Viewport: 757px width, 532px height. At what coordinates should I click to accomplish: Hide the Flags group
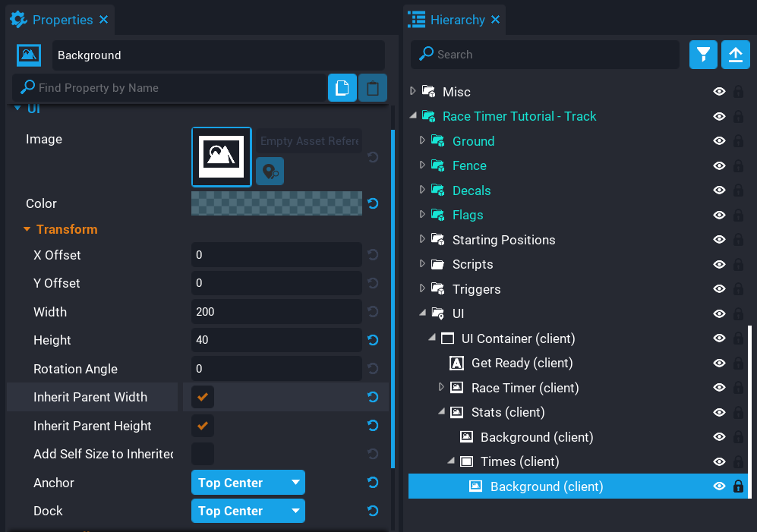click(718, 215)
